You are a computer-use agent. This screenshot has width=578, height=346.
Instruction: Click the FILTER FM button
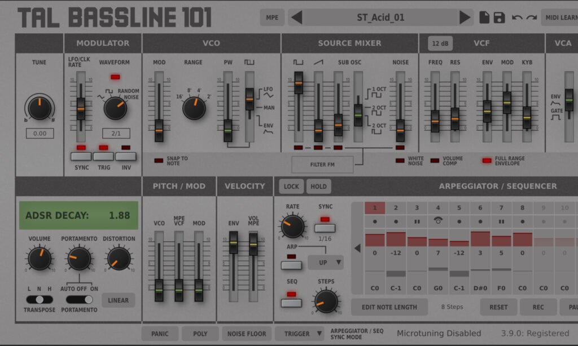coord(322,165)
